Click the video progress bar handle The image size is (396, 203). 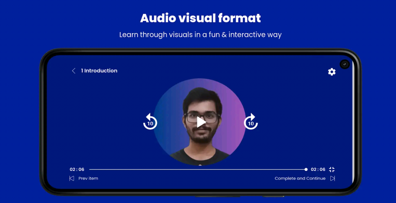pyautogui.click(x=306, y=169)
